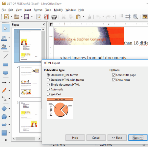This screenshot has height=147, width=148.
Task: Expand the New document dropdown arrow
Action: pos(12,17)
